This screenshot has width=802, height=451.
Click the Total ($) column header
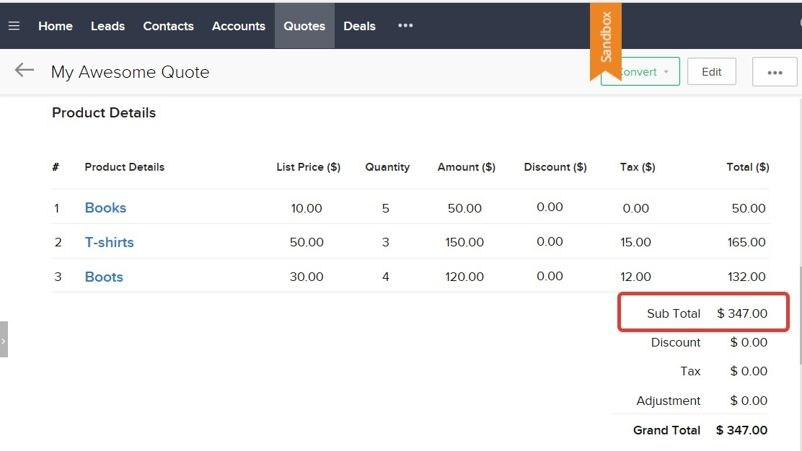[748, 167]
